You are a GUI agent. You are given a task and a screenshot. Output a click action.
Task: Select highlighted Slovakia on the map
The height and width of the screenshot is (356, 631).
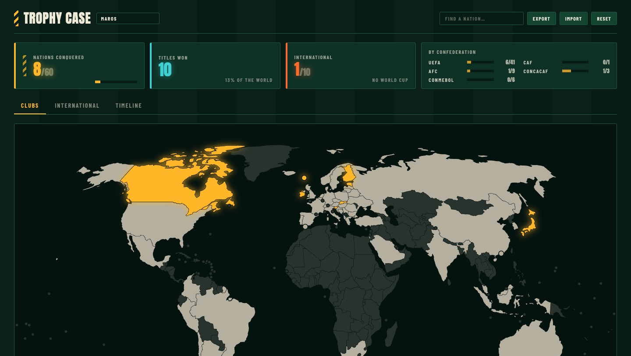tap(342, 203)
